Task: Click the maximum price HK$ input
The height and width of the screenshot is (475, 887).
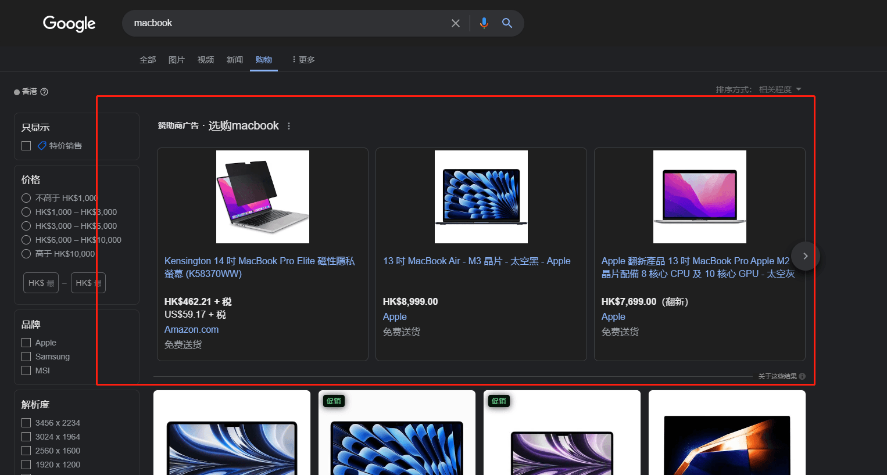Action: pos(88,283)
